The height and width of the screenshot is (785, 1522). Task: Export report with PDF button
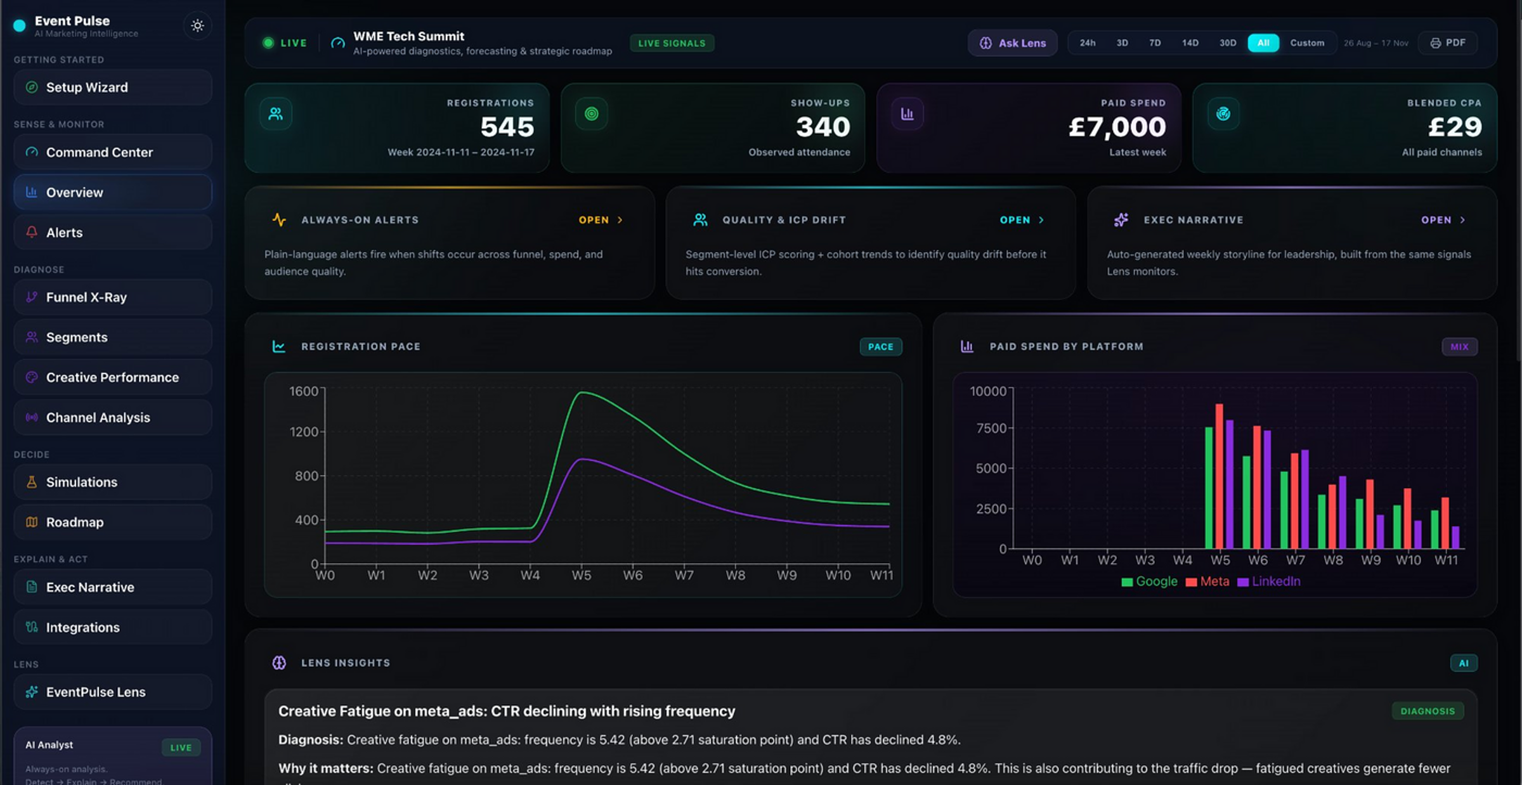[1448, 43]
